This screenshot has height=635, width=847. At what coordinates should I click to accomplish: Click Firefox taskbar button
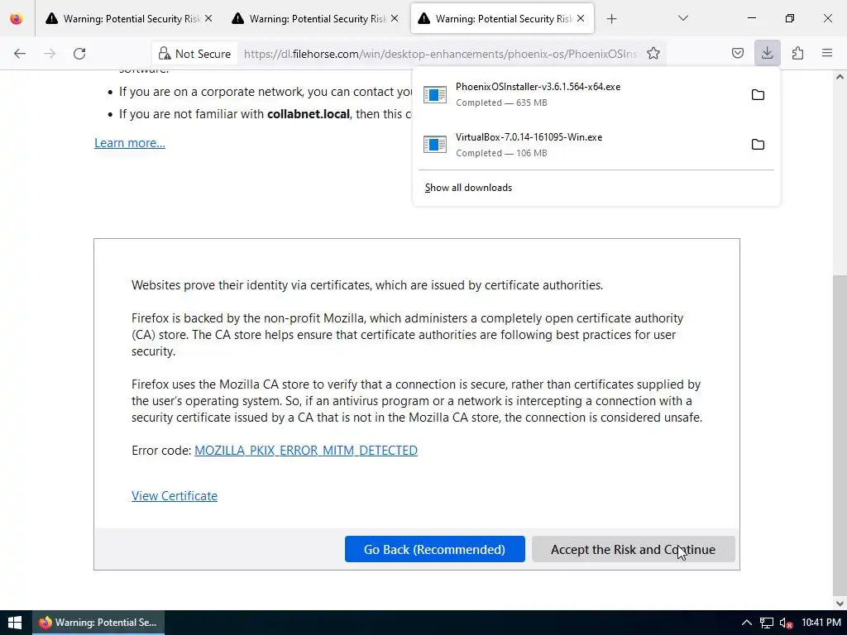(98, 623)
